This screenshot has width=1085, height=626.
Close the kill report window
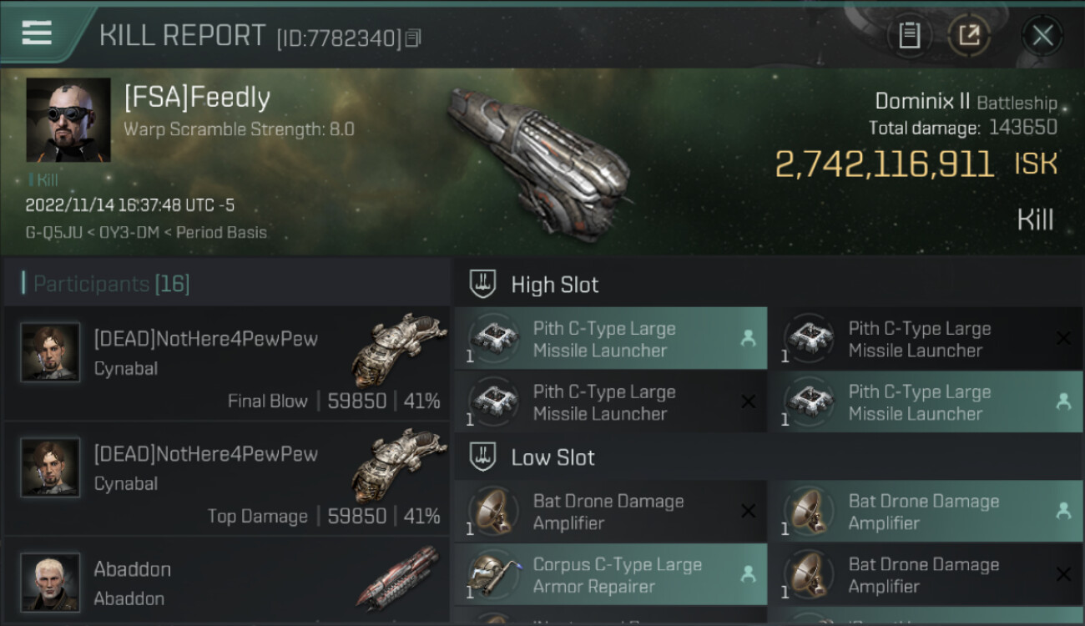1042,36
